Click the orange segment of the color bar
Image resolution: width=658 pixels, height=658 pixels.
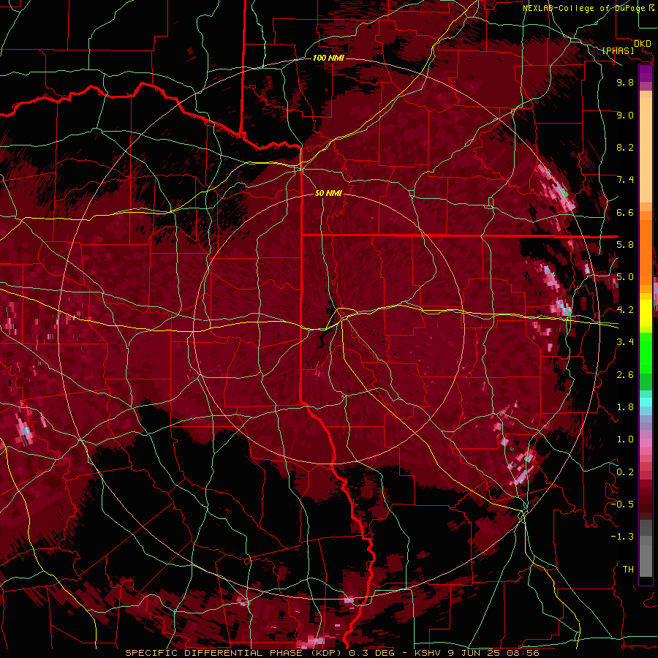(646, 249)
